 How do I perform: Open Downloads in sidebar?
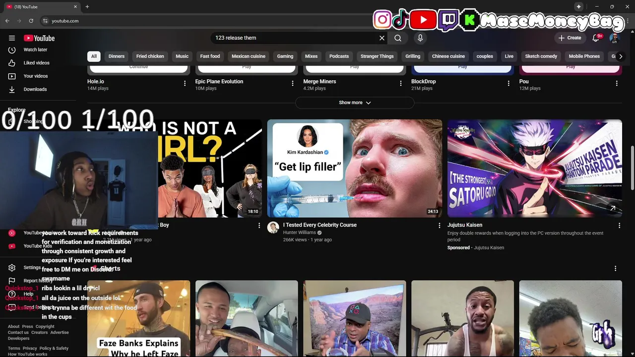tap(35, 89)
